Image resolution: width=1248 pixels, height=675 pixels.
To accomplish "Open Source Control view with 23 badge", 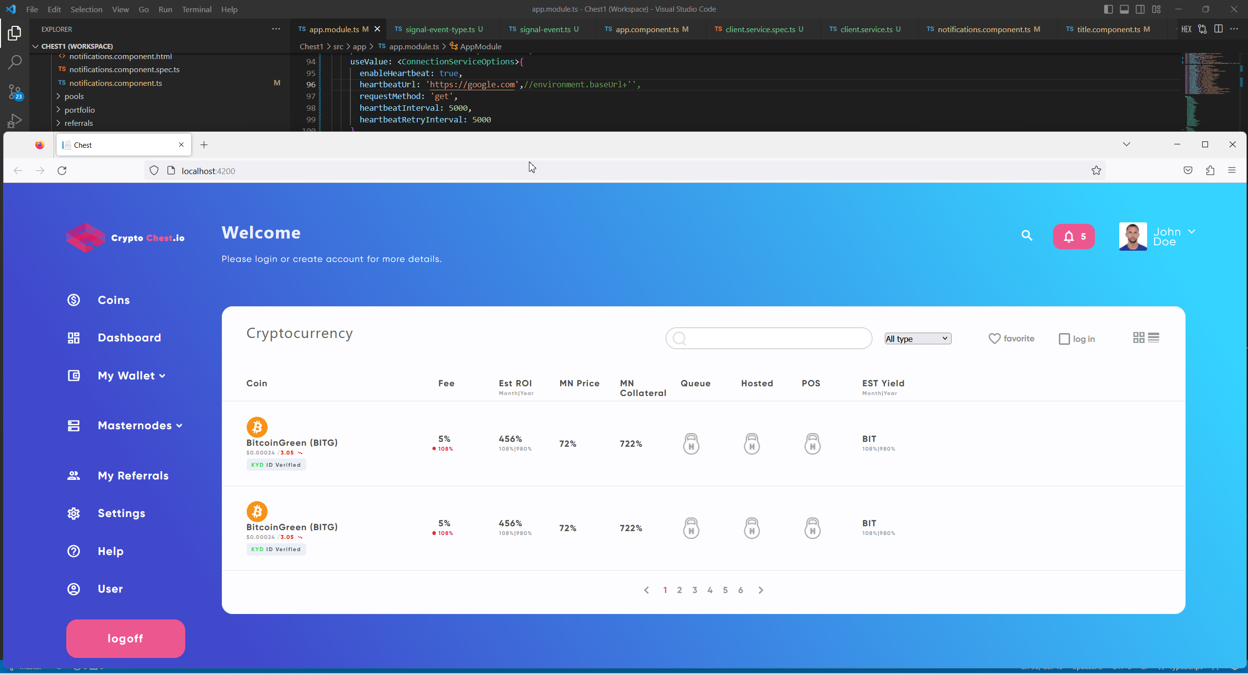I will (15, 91).
